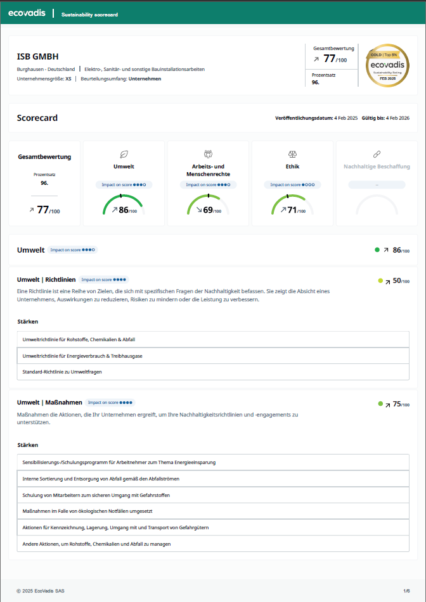Click the Stärken label under Richtlinien

click(x=28, y=322)
